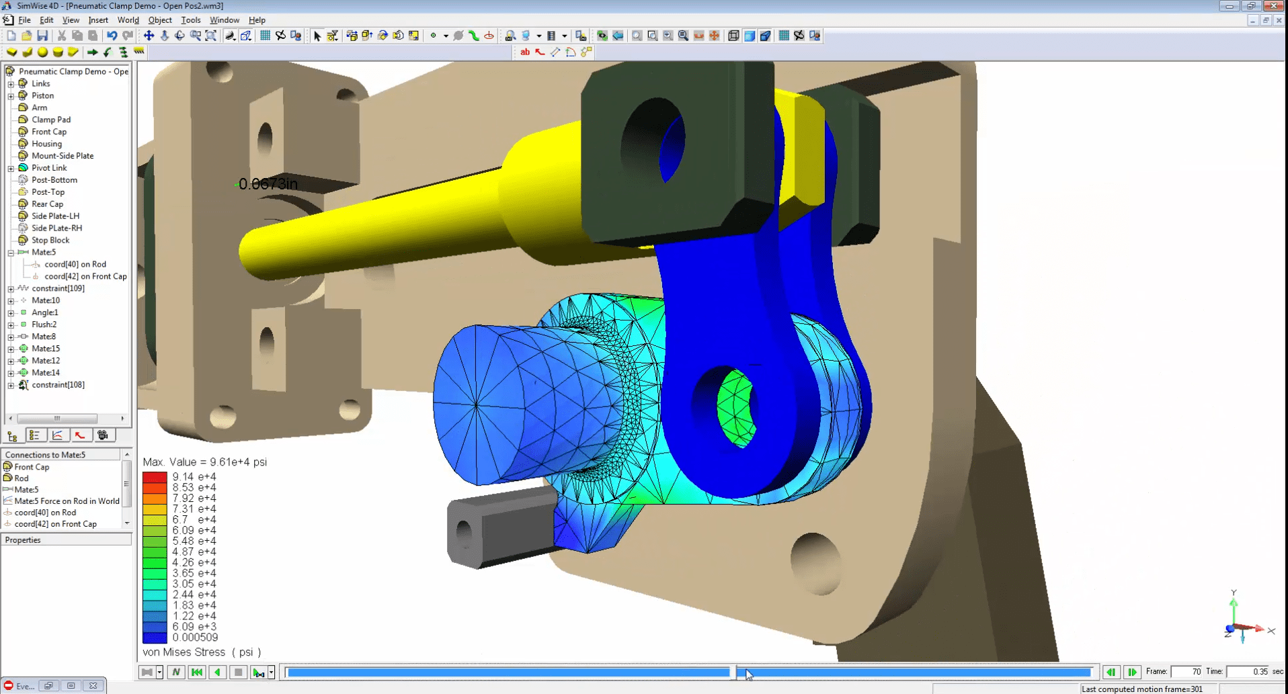Open the Tools menu
Screen dimensions: 1288x694
click(x=191, y=20)
